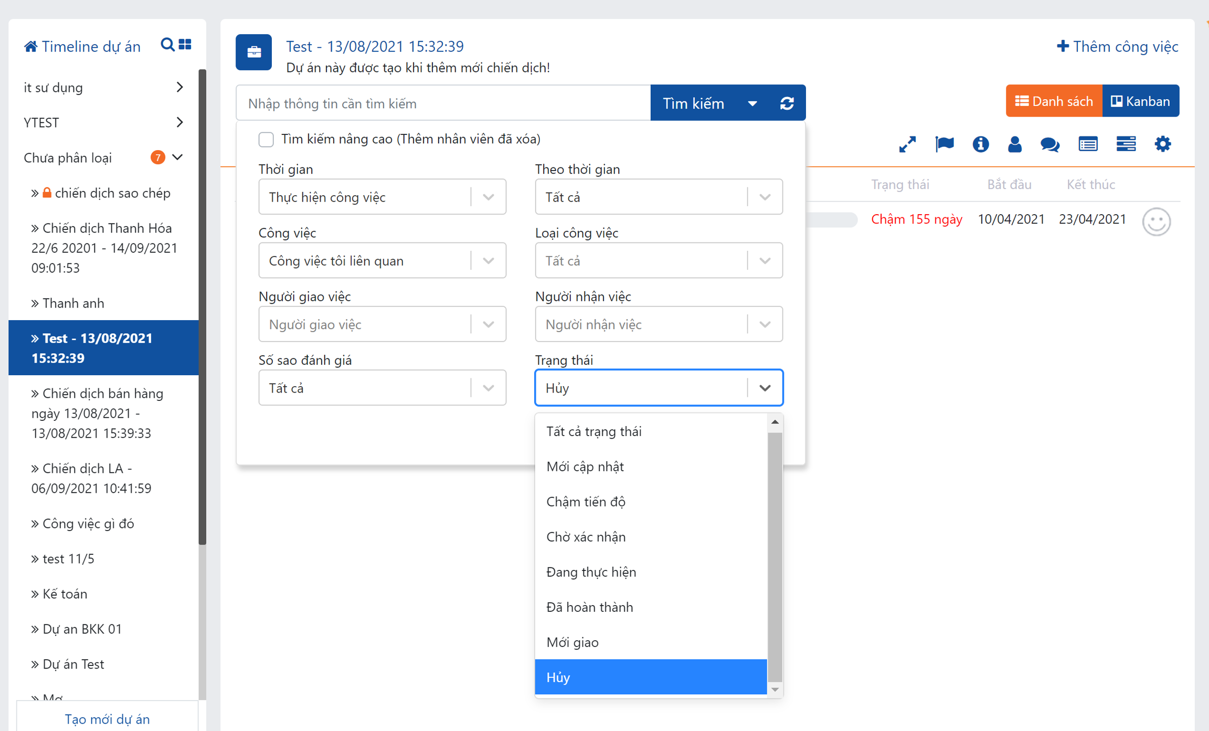Open the Thời gian dropdown
Viewport: 1209px width, 731px height.
point(382,197)
